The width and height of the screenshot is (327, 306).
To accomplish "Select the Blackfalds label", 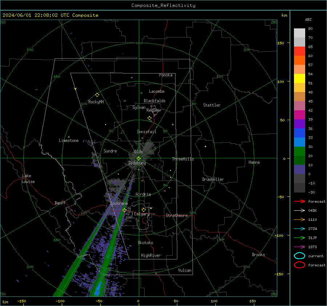I will [154, 101].
